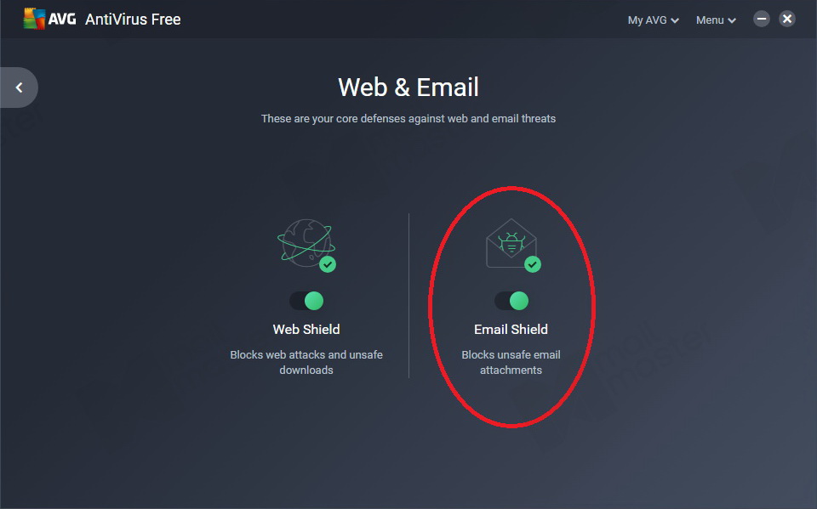Disable the Email Shield switch
The image size is (817, 509).
pyautogui.click(x=511, y=301)
